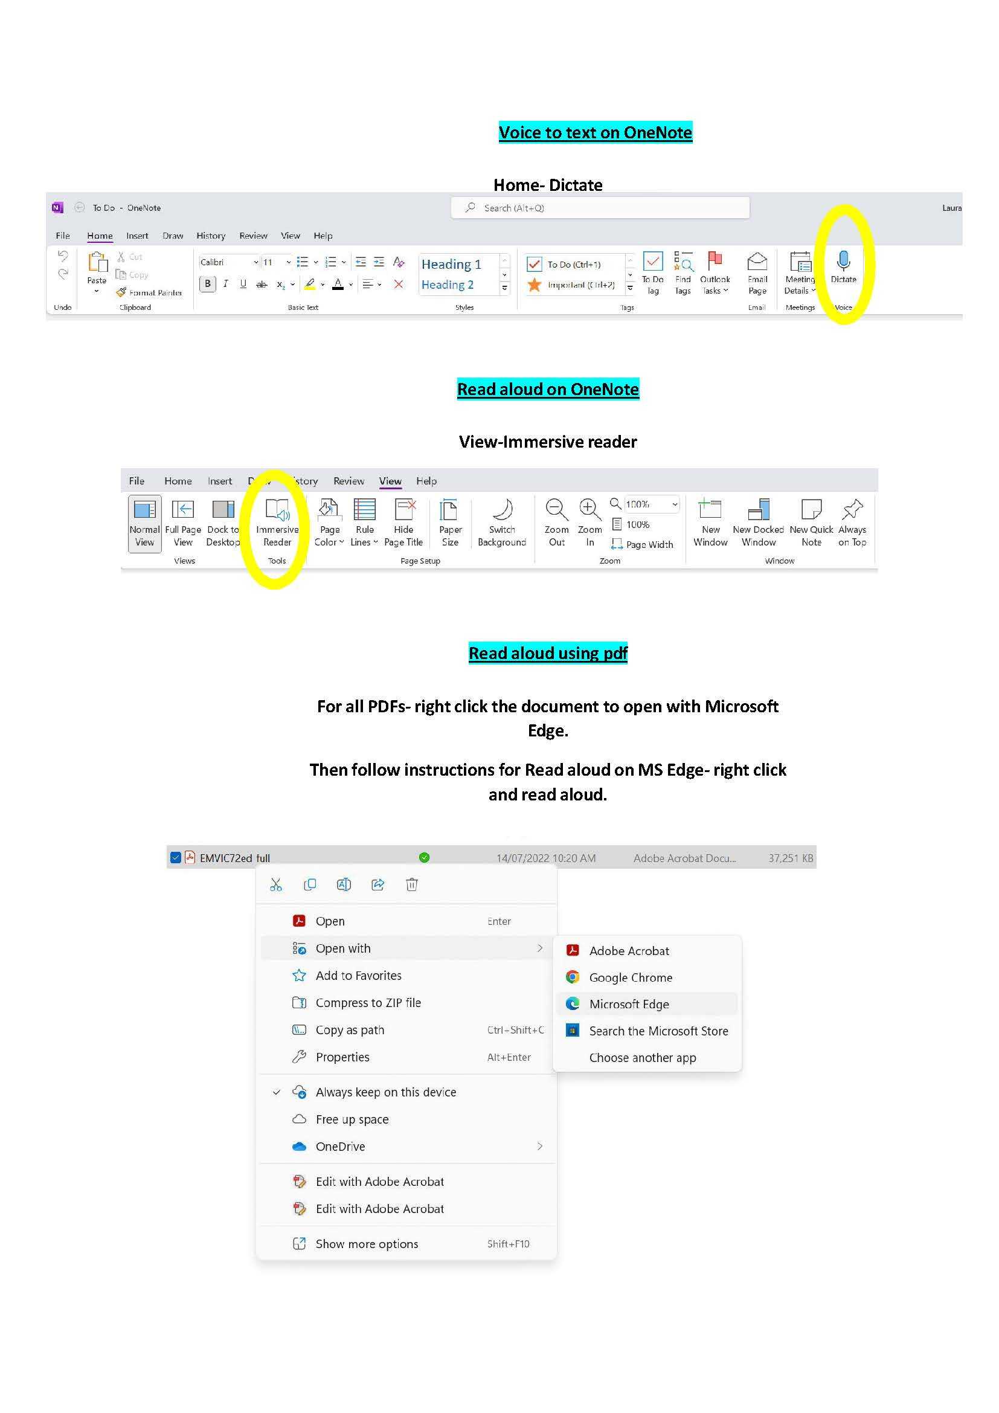This screenshot has width=999, height=1413.
Task: Click Show more options
Action: point(406,1243)
